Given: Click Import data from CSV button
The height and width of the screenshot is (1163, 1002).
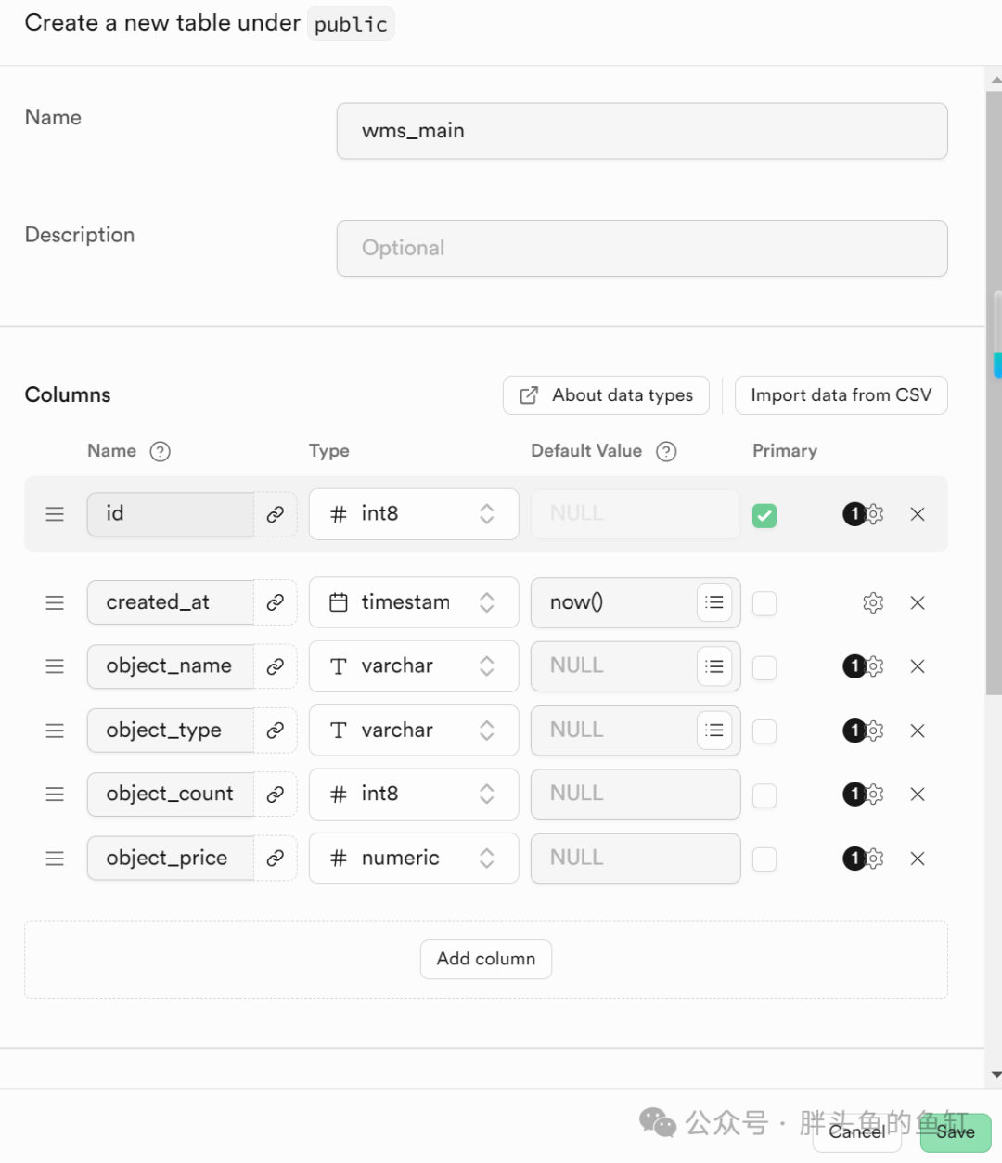Looking at the screenshot, I should click(x=841, y=395).
